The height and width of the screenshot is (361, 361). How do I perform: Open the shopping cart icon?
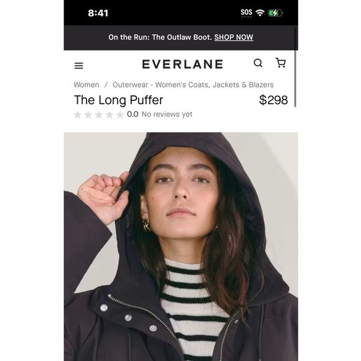pos(281,63)
